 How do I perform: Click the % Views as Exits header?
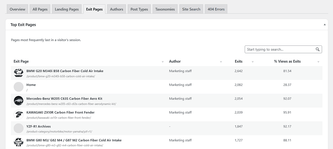tap(287, 62)
